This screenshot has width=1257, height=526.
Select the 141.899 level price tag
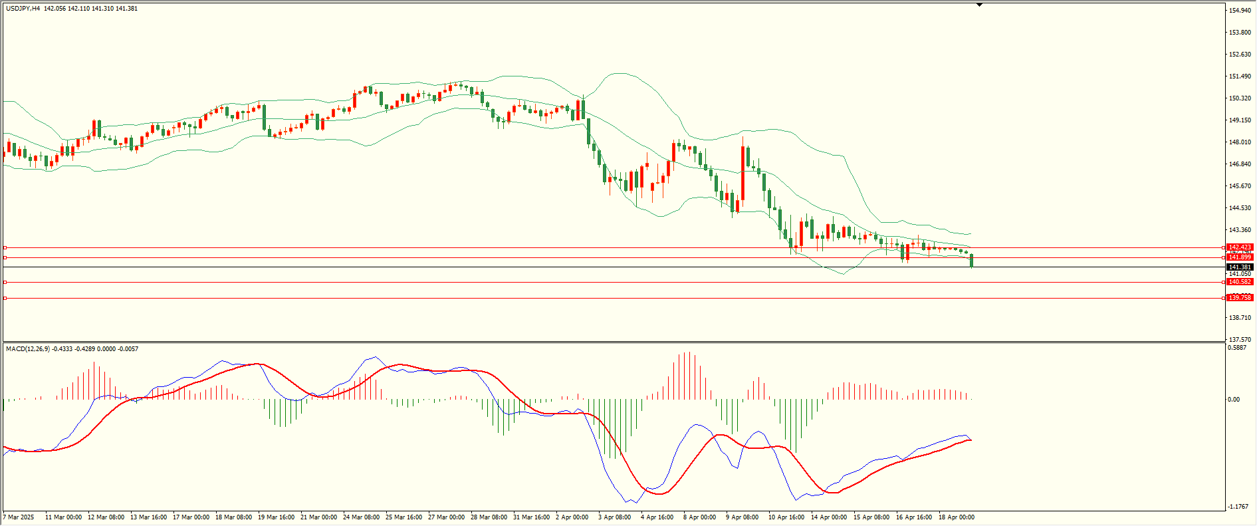click(x=1240, y=257)
